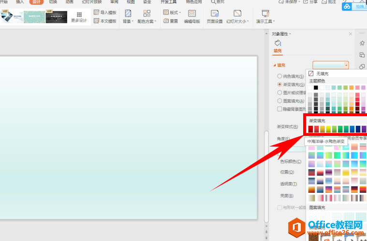Expand the 背景 dropdown arrow
The image size is (367, 241).
(132, 21)
